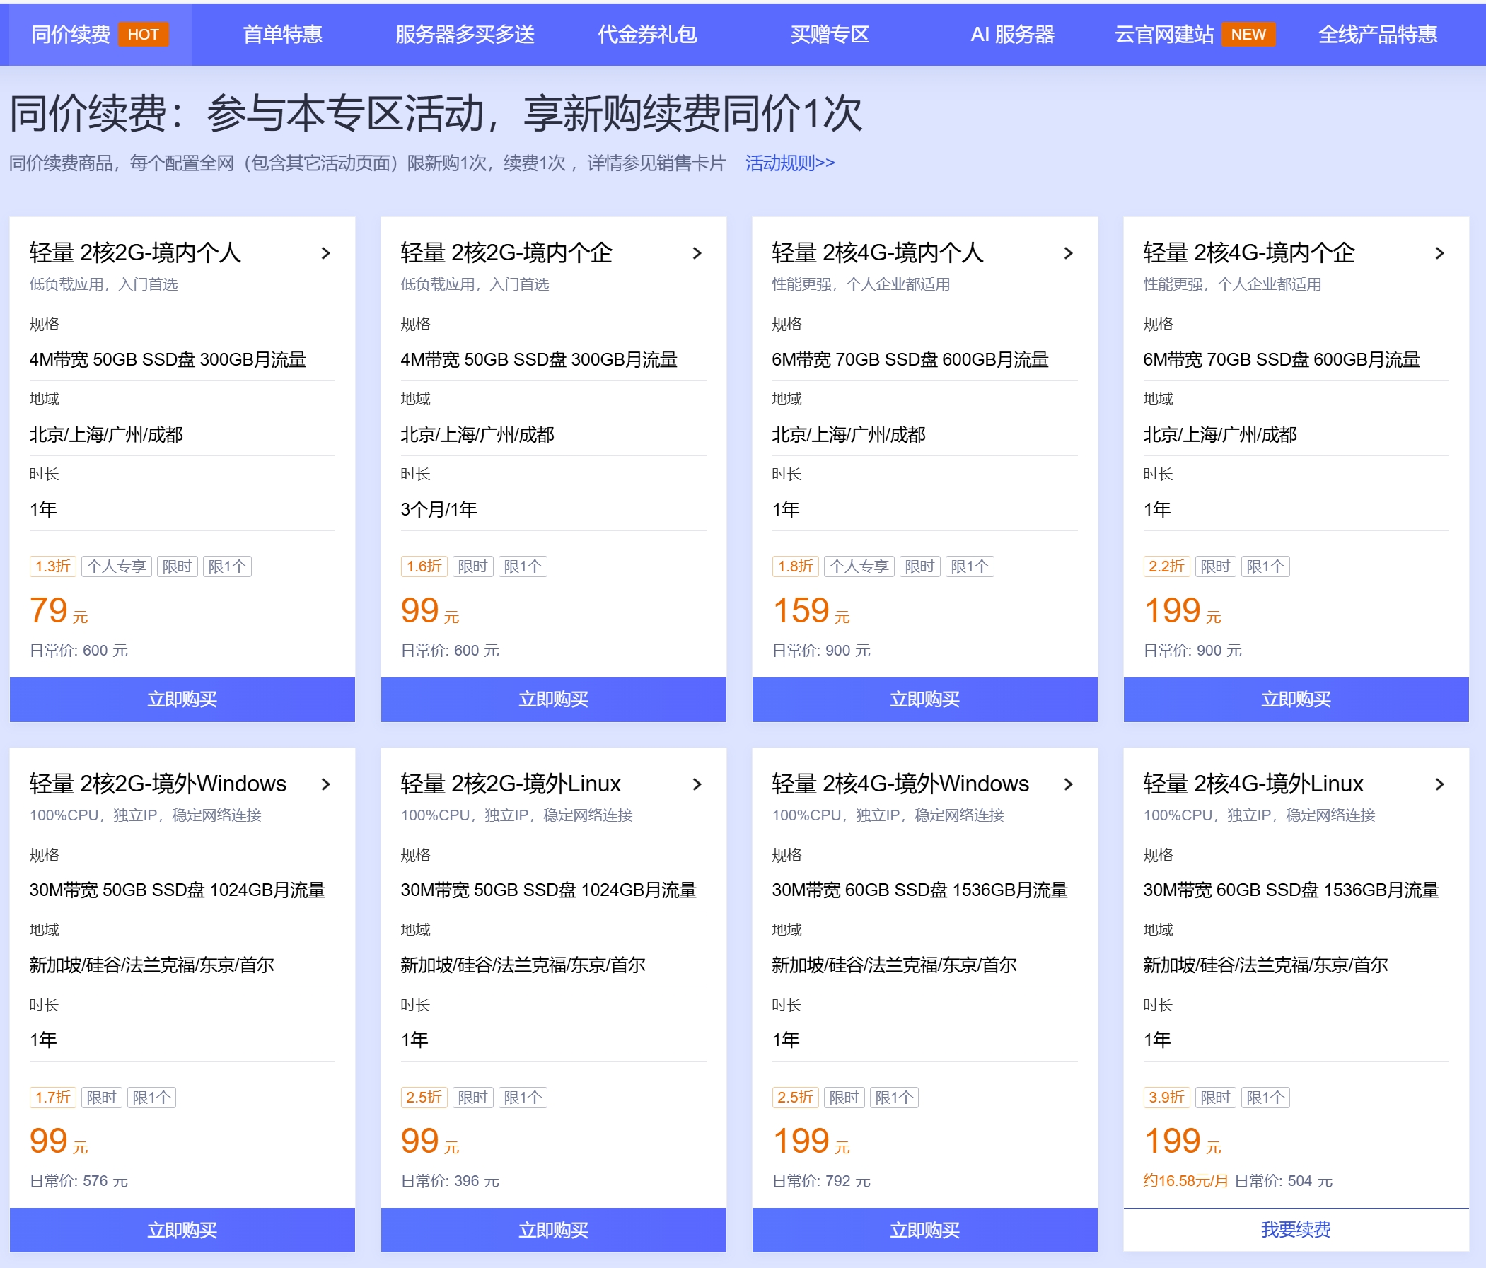Click the chevron on the 轻量 2核4G-境内个企 card
1486x1268 pixels.
coord(1439,253)
